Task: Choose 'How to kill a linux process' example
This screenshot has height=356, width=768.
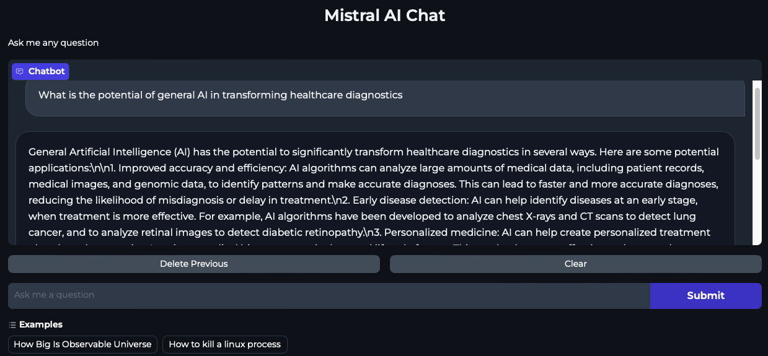Action: (x=224, y=344)
